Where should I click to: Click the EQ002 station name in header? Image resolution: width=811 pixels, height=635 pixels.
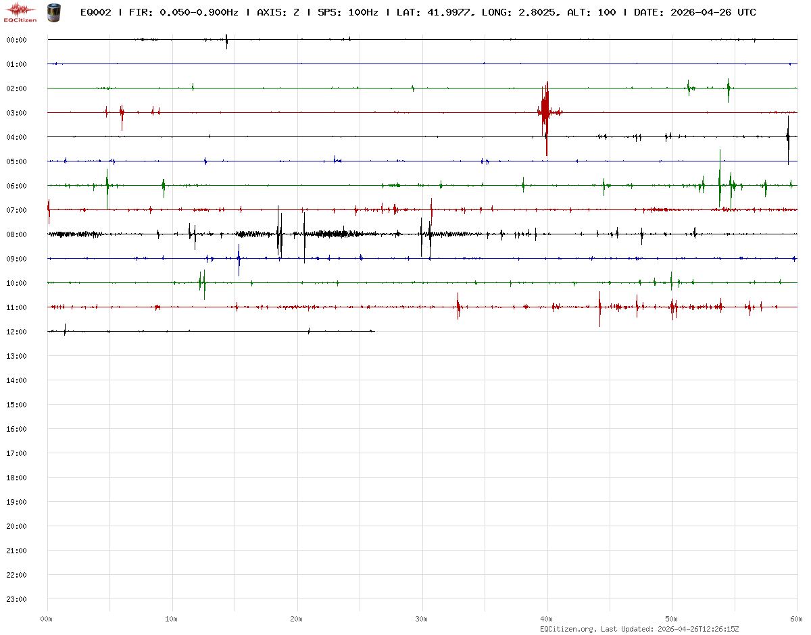(95, 12)
